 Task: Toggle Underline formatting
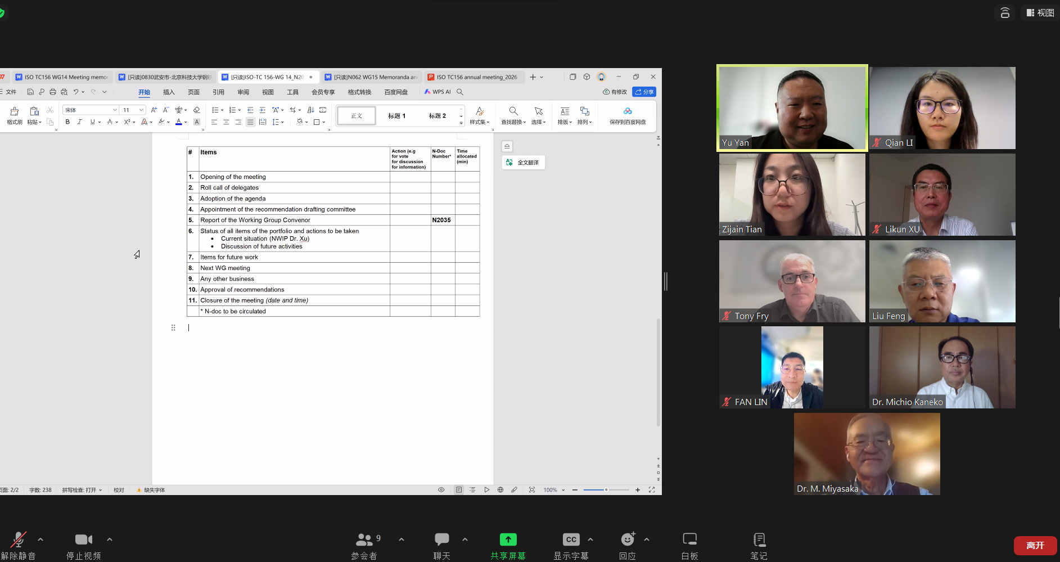pos(92,122)
